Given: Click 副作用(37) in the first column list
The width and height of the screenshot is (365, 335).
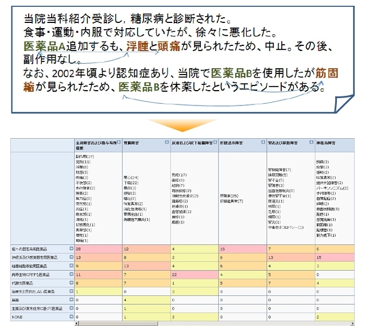Looking at the screenshot, I should coord(85,157).
